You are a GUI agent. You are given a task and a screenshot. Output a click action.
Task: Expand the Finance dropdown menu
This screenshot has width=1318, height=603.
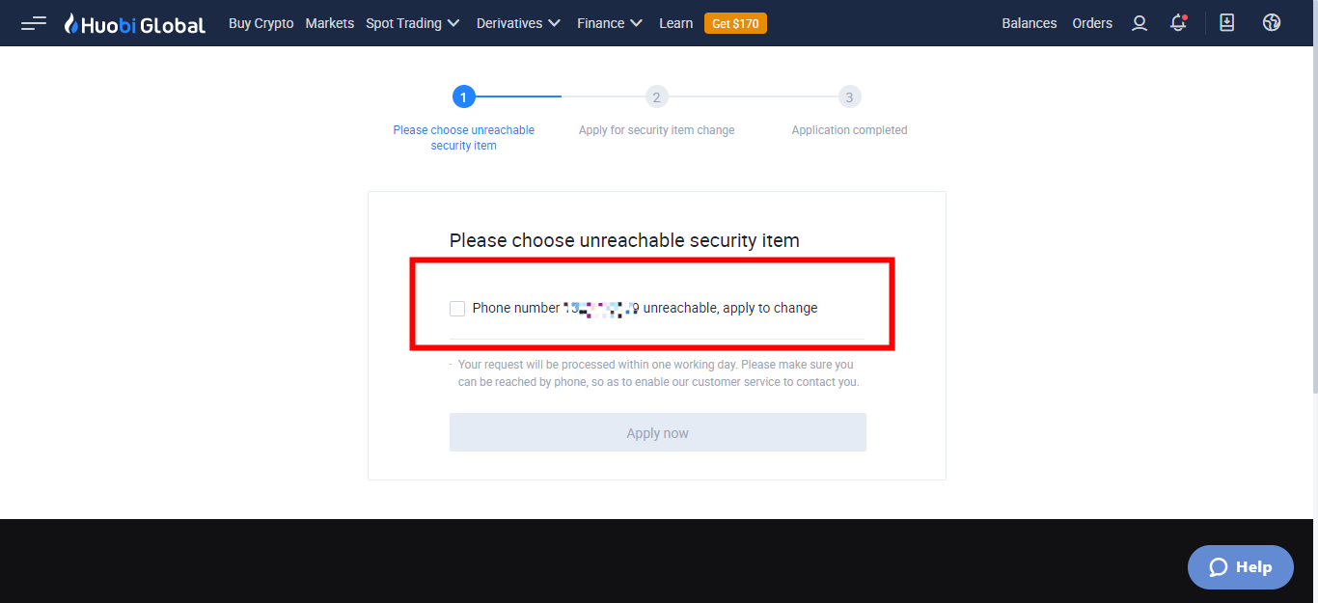[x=610, y=23]
